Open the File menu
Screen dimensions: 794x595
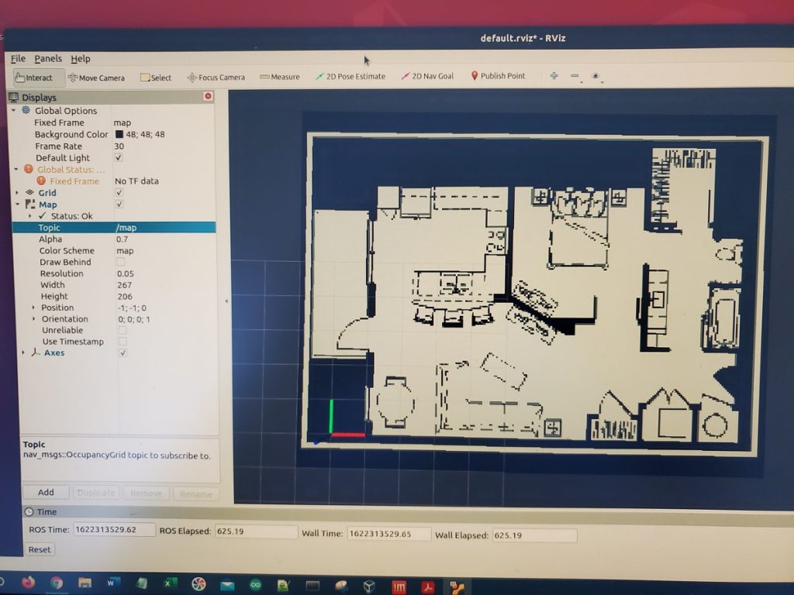[x=18, y=58]
